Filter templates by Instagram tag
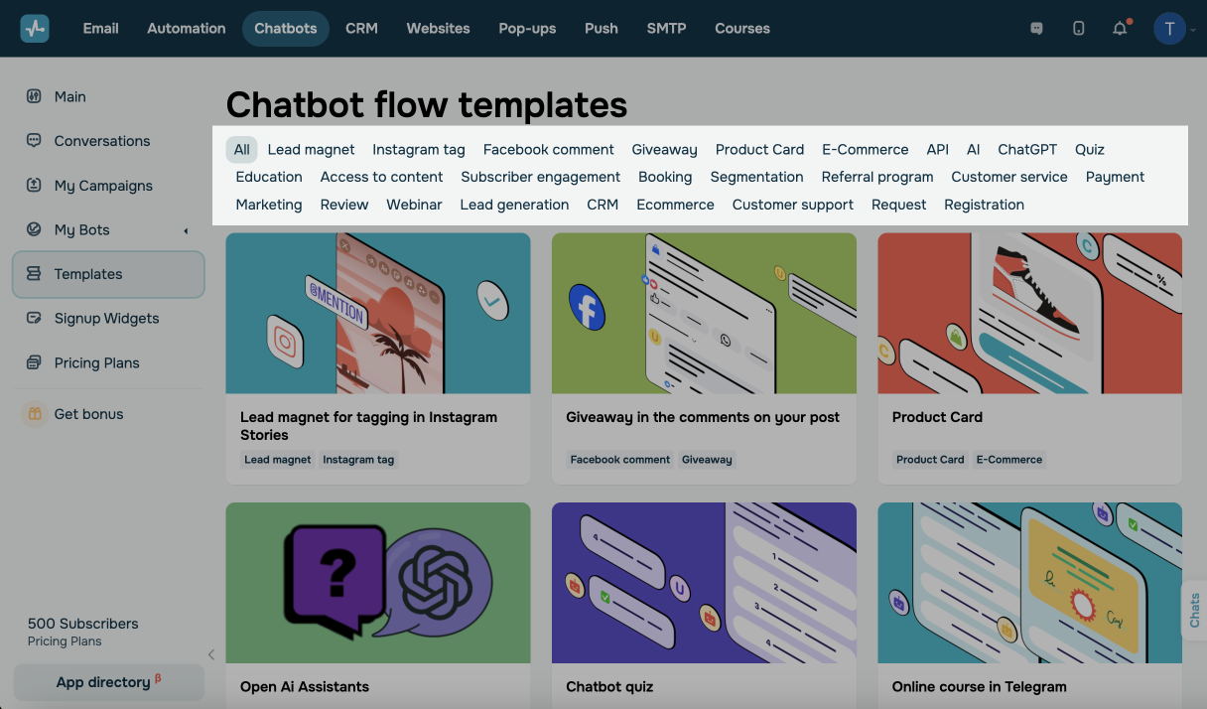This screenshot has width=1207, height=709. click(x=419, y=149)
